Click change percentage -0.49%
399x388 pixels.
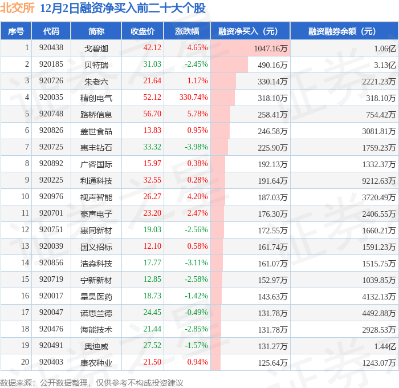196,313
